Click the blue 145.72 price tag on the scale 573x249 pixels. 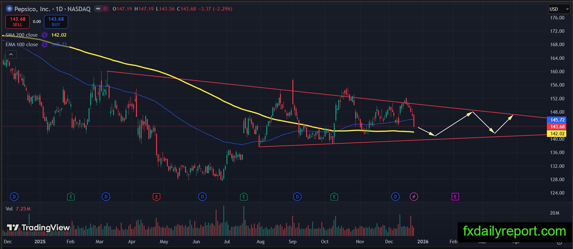556,120
